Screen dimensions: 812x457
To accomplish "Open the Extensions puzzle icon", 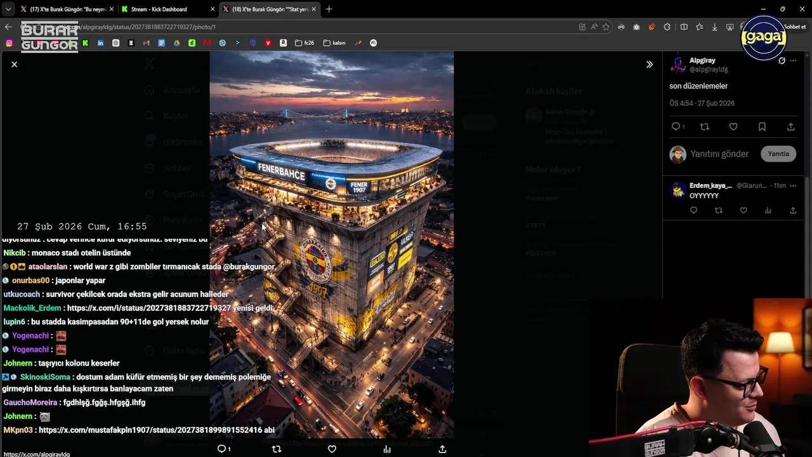I will pos(667,27).
